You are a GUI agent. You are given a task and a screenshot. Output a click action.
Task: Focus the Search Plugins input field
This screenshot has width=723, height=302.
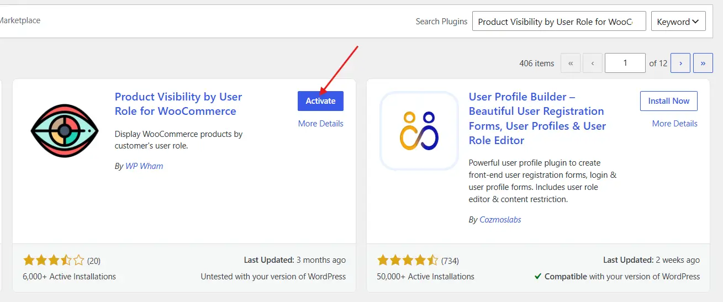click(559, 22)
